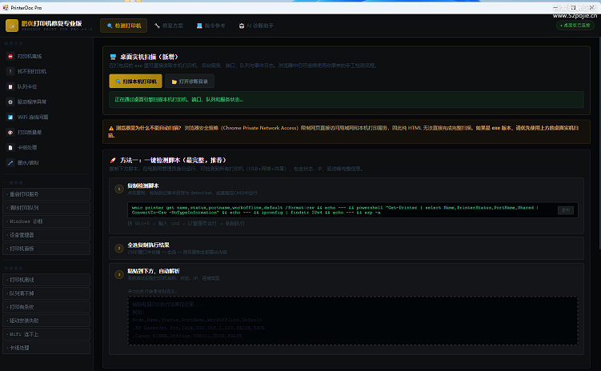
Task: Copy the detection script with 复制 button
Action: [566, 210]
